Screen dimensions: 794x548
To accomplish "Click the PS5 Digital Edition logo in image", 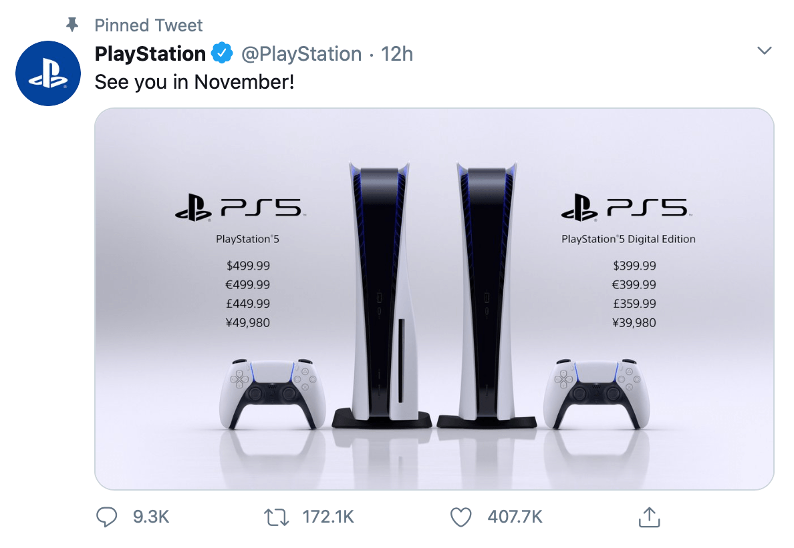I will click(626, 208).
